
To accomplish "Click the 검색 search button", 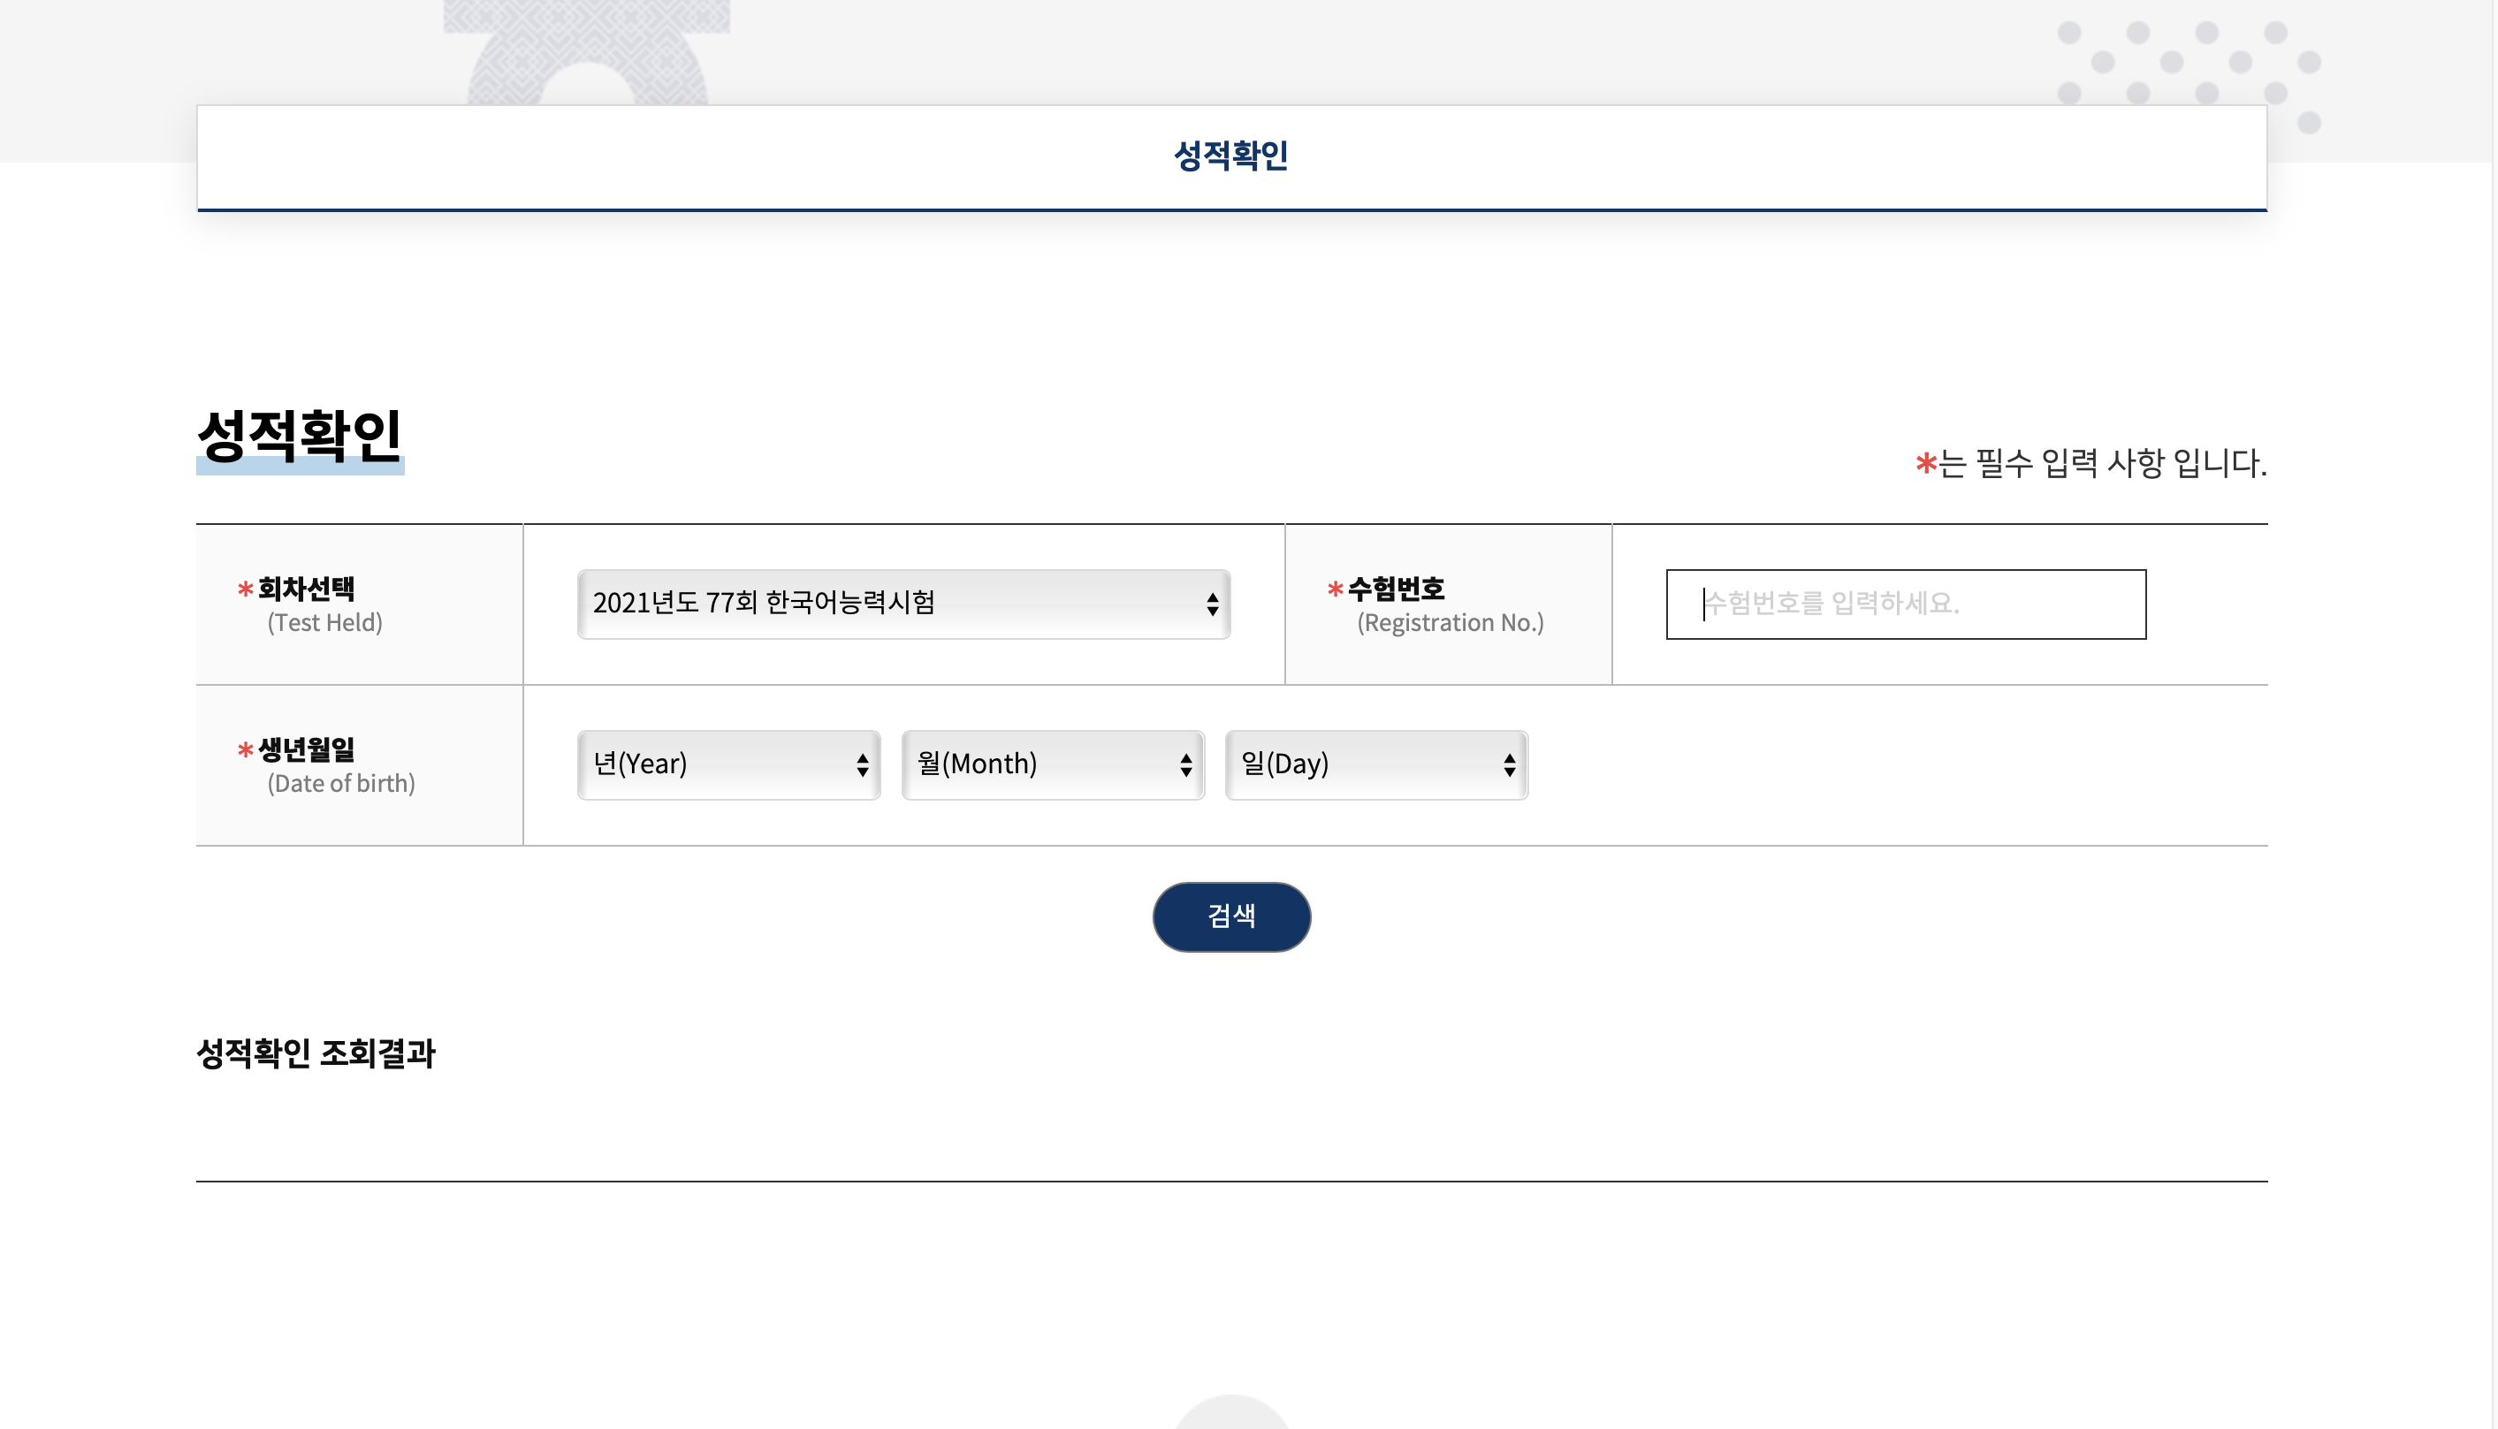I will [x=1230, y=916].
